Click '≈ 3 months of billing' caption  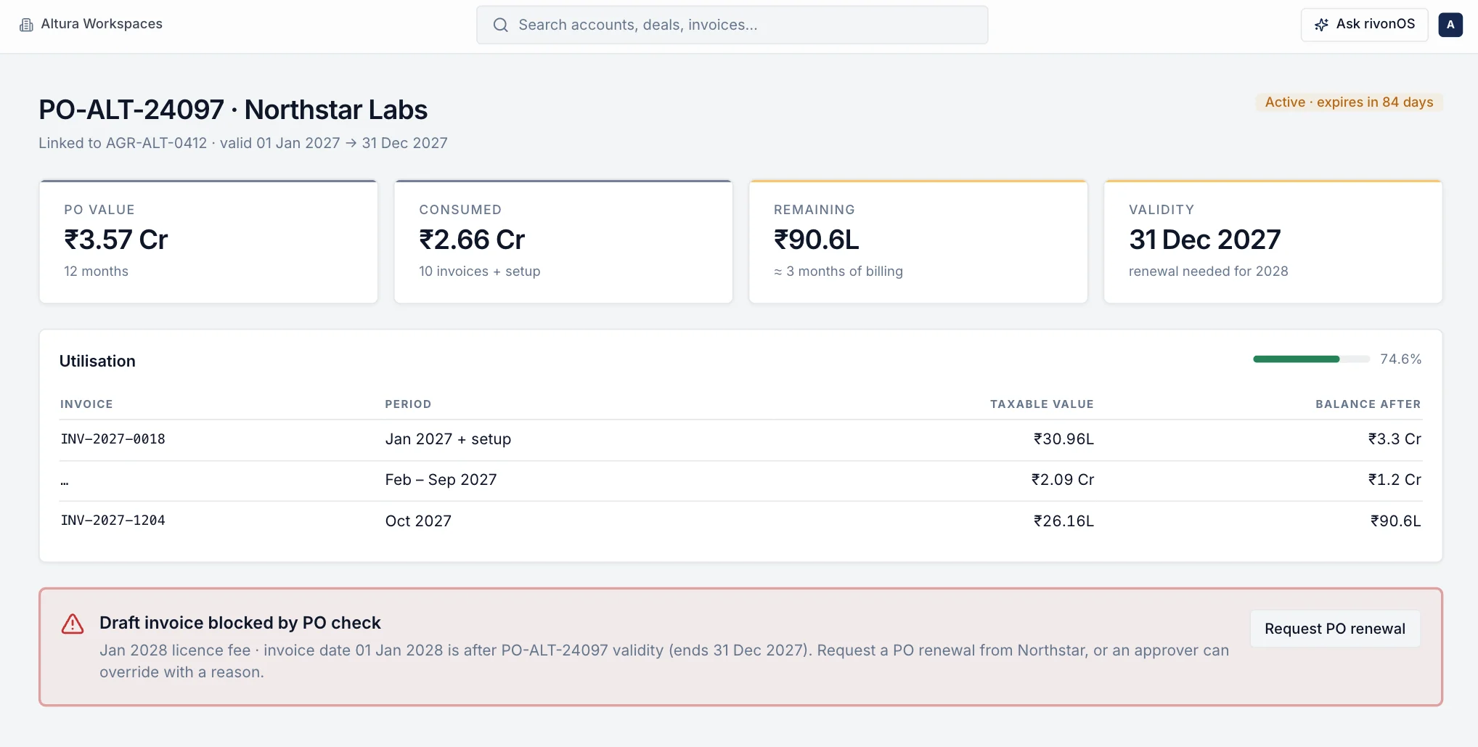point(838,272)
